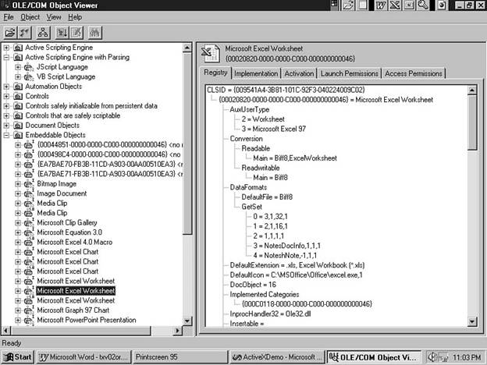Click the network tree toolbar icon
This screenshot has width=487, height=365.
43,33
